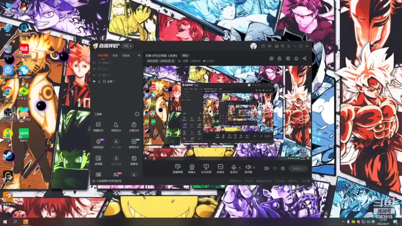The height and width of the screenshot is (226, 402).
Task: Switch to the second scene tab
Action: (x=115, y=56)
